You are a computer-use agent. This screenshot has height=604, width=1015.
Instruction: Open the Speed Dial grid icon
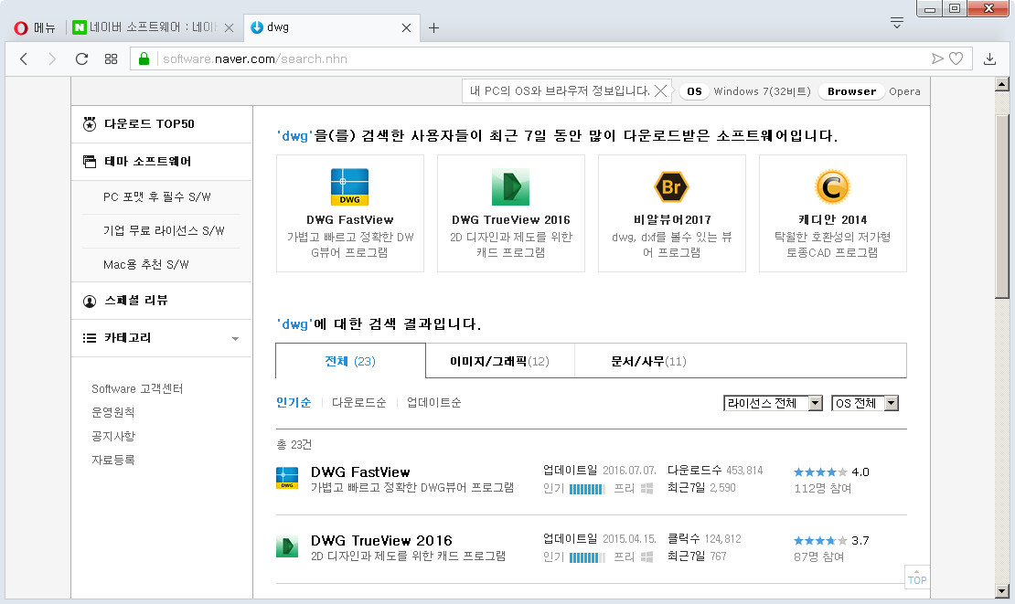pyautogui.click(x=111, y=58)
